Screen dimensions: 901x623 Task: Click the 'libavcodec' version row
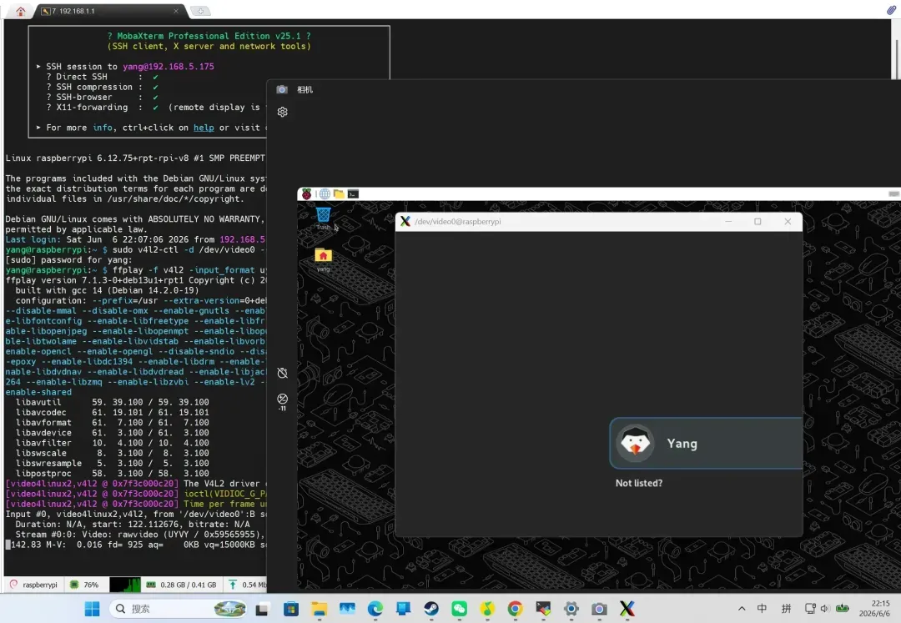(x=112, y=412)
